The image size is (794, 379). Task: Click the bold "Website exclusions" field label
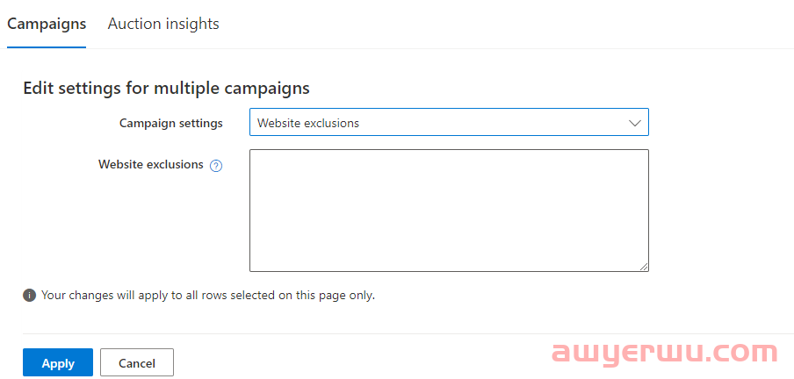(x=150, y=164)
